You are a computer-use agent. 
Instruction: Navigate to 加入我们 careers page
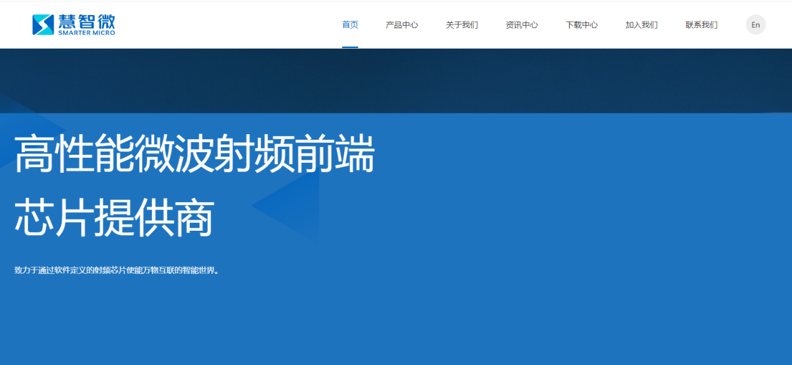(641, 25)
